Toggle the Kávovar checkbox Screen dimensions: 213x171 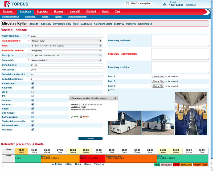tap(32, 88)
